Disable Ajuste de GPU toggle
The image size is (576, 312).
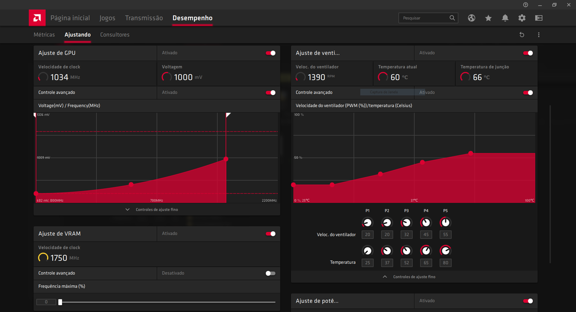pyautogui.click(x=270, y=53)
